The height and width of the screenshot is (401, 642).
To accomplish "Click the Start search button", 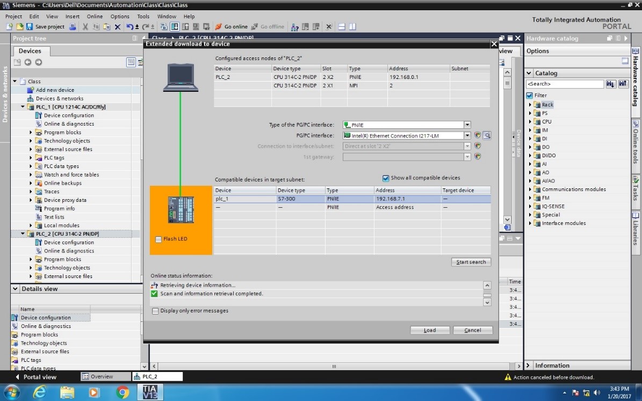I will click(x=471, y=262).
